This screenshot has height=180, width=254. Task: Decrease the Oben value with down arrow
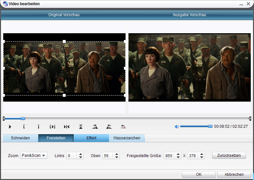(117, 157)
